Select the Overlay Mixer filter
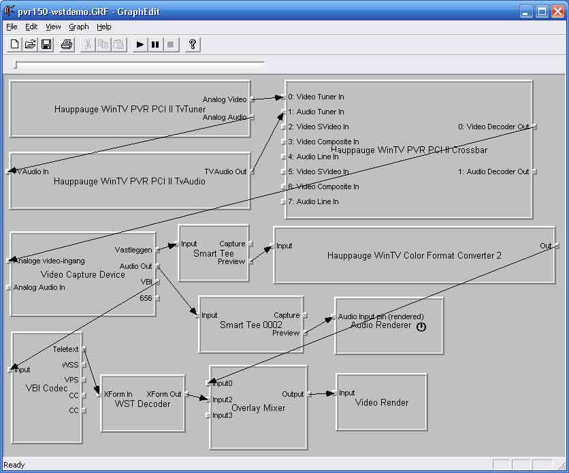569x473 pixels. (x=258, y=408)
